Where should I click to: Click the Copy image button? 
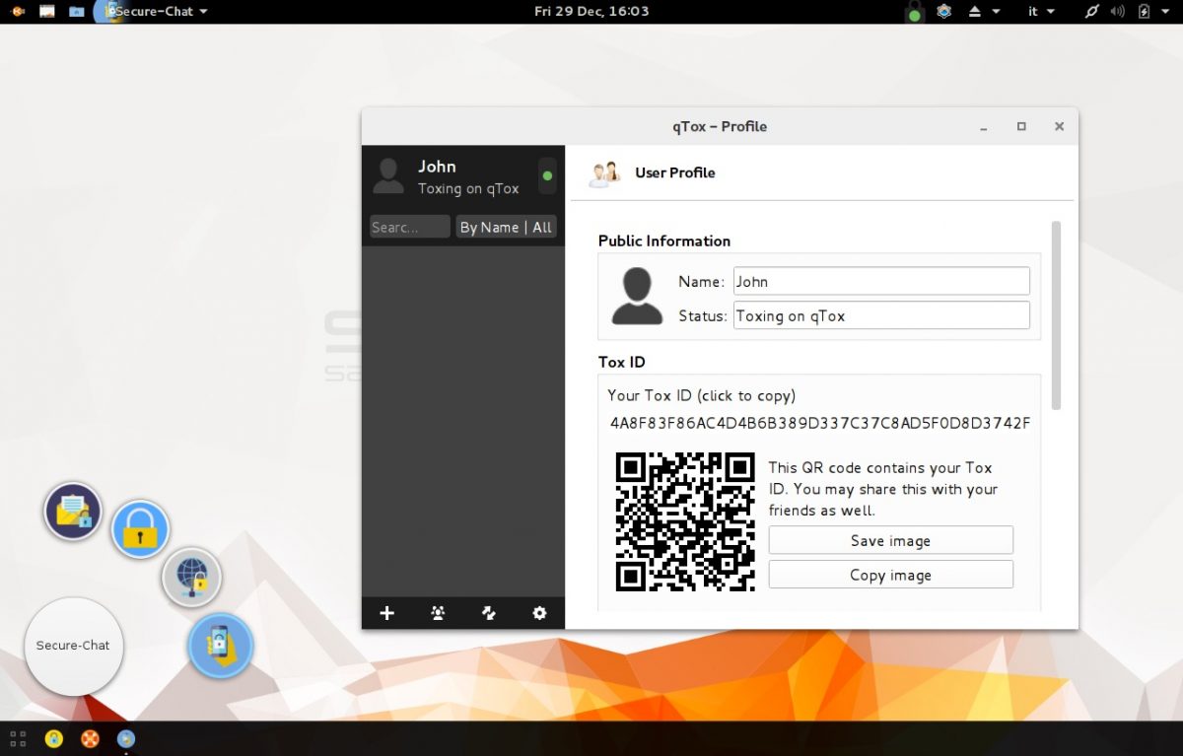890,575
